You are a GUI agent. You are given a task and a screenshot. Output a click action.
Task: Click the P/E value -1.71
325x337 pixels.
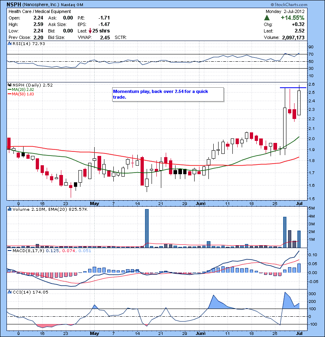tap(104, 18)
